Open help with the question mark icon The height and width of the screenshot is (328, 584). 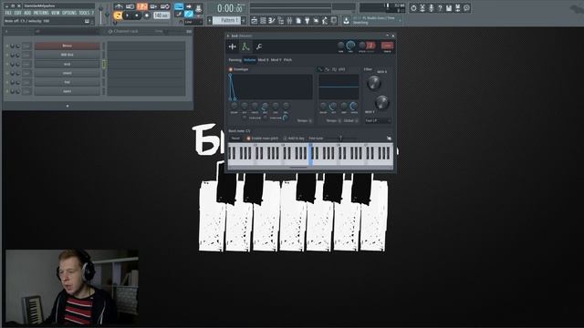click(440, 8)
